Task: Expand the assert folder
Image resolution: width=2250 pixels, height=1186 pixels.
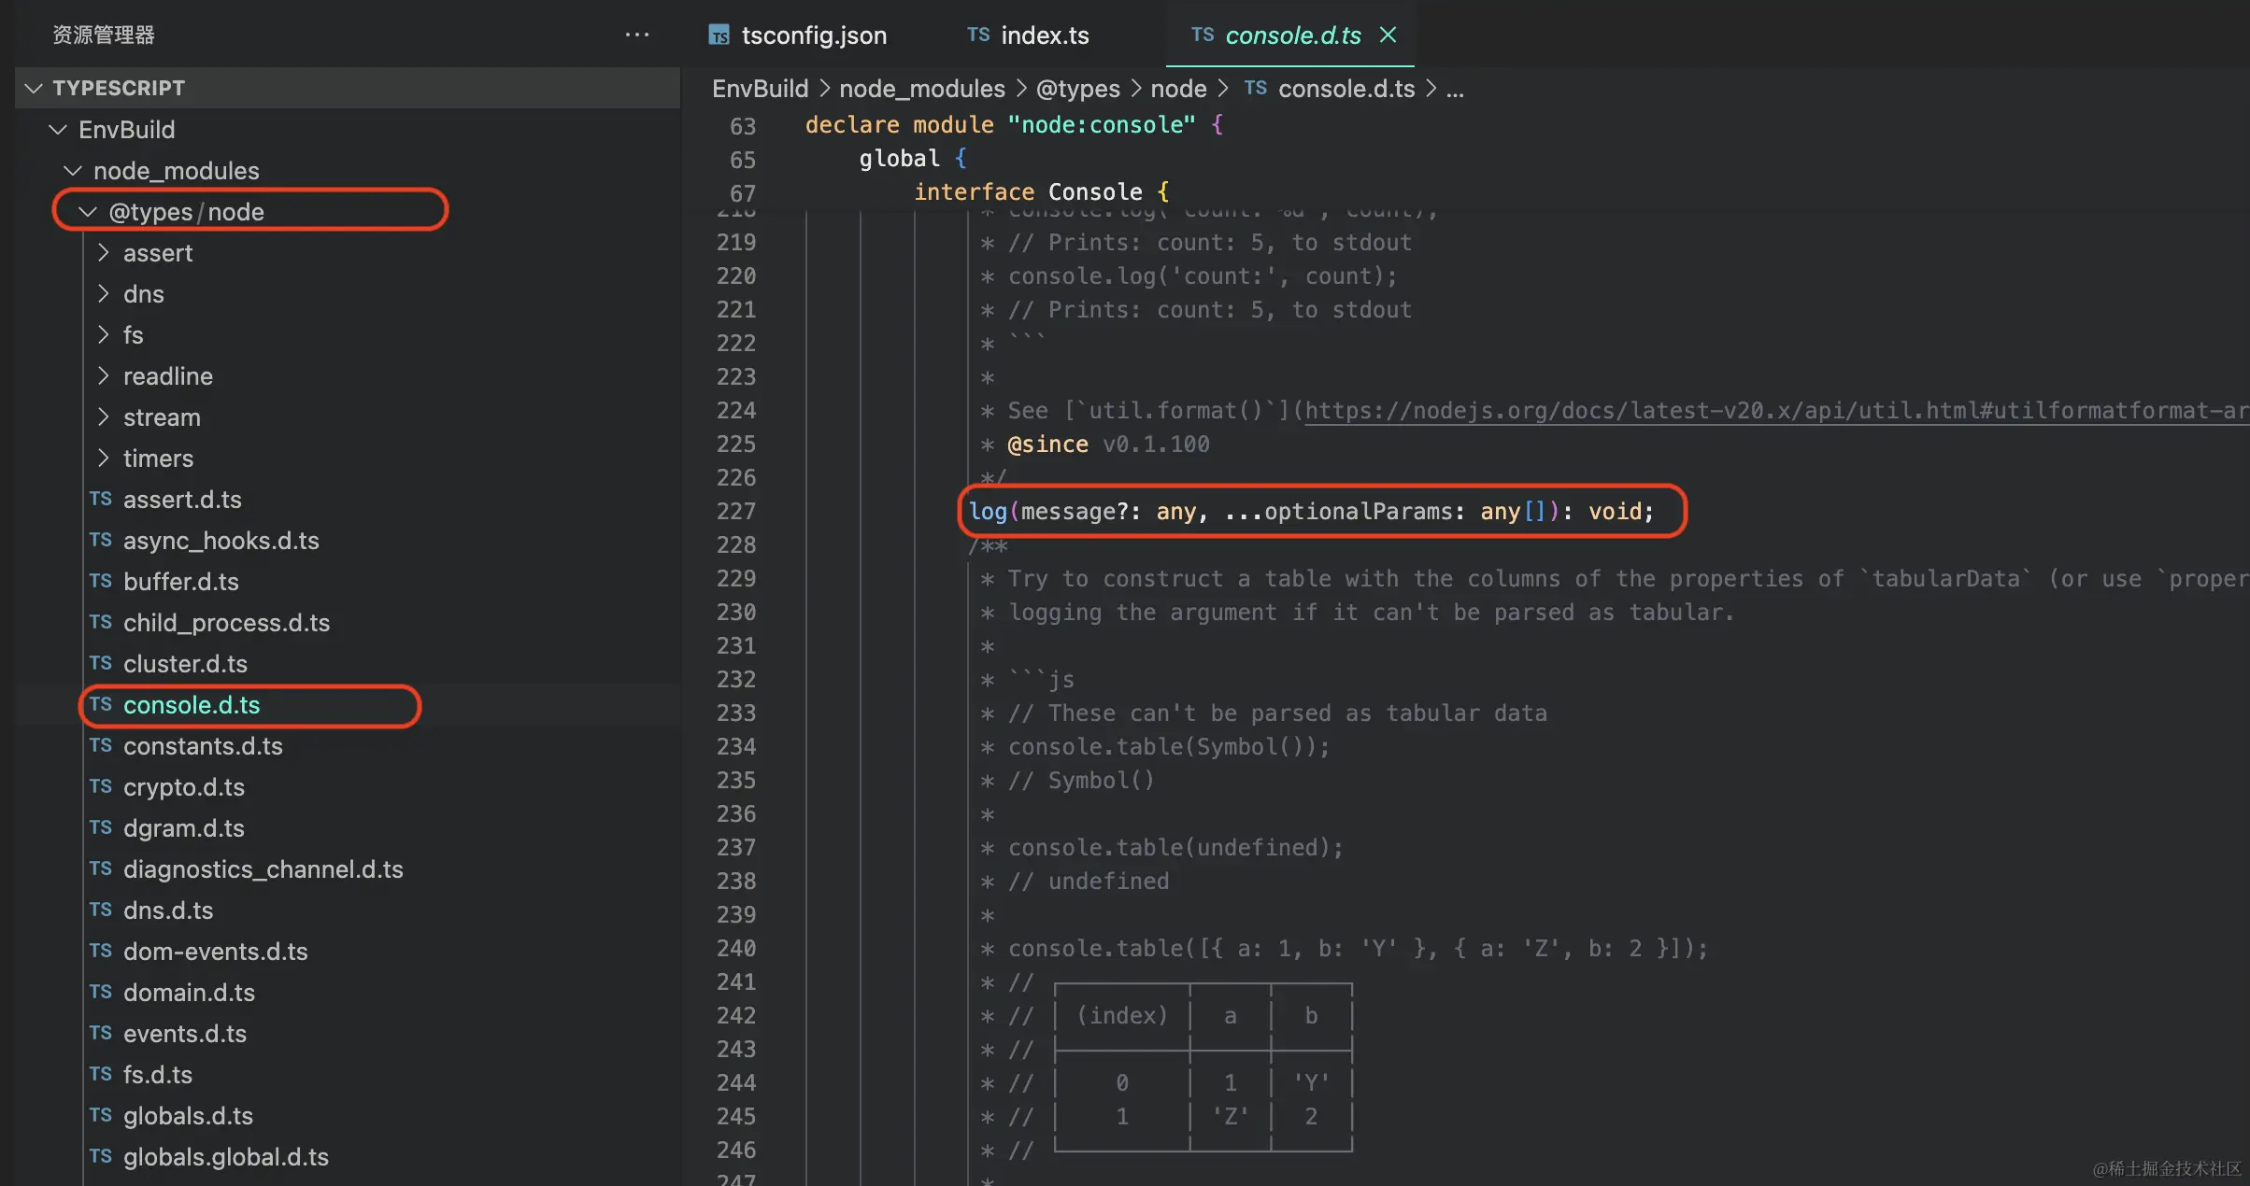Action: click(104, 252)
